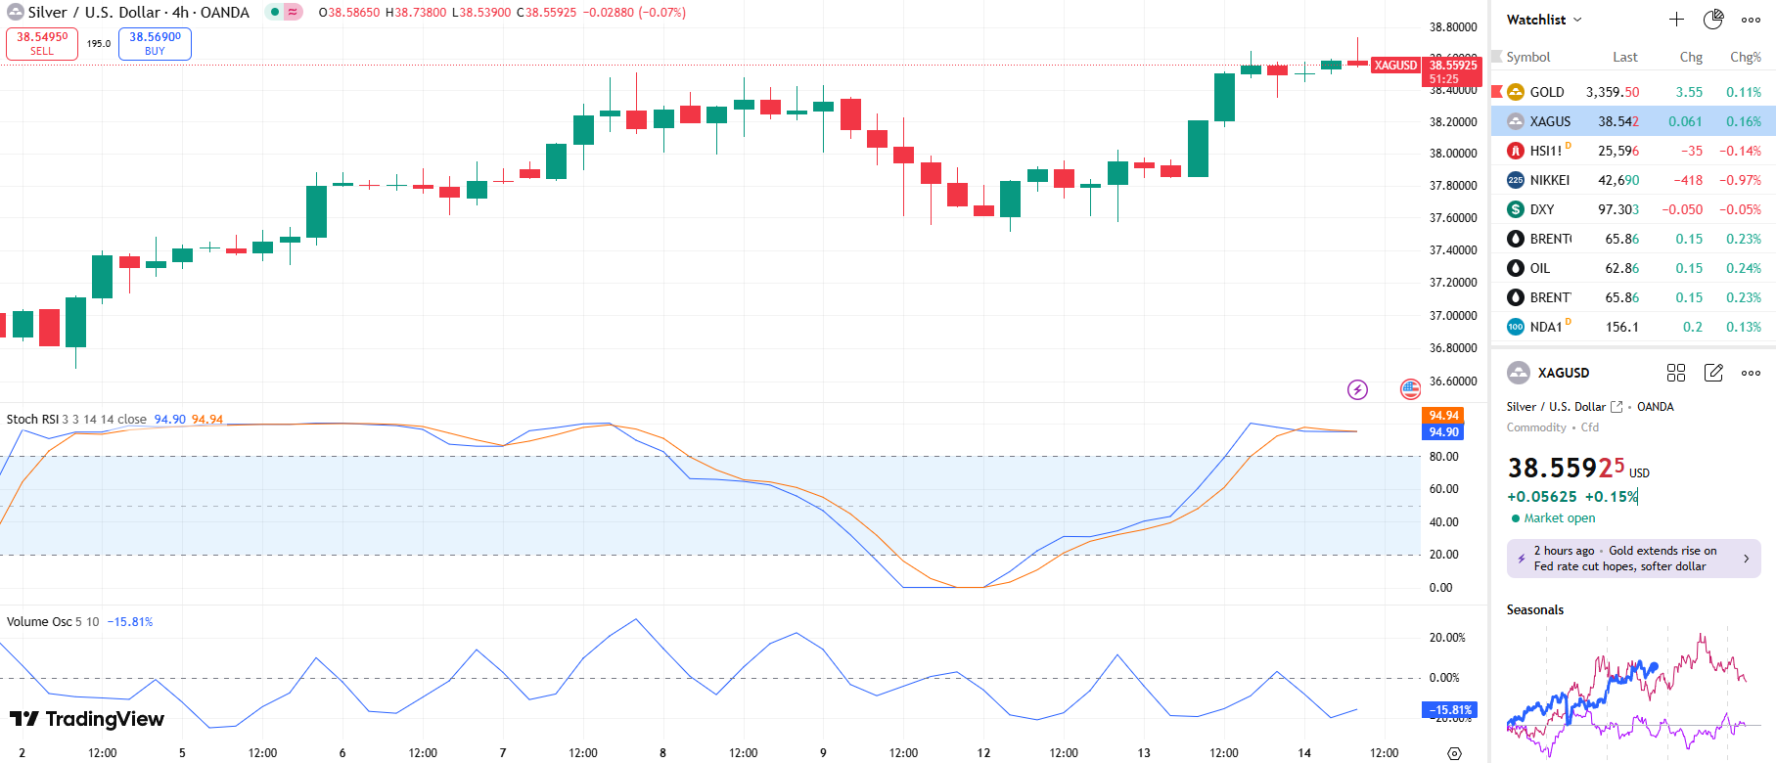
Task: Open XAGUSD details more options menu
Action: (x=1751, y=373)
